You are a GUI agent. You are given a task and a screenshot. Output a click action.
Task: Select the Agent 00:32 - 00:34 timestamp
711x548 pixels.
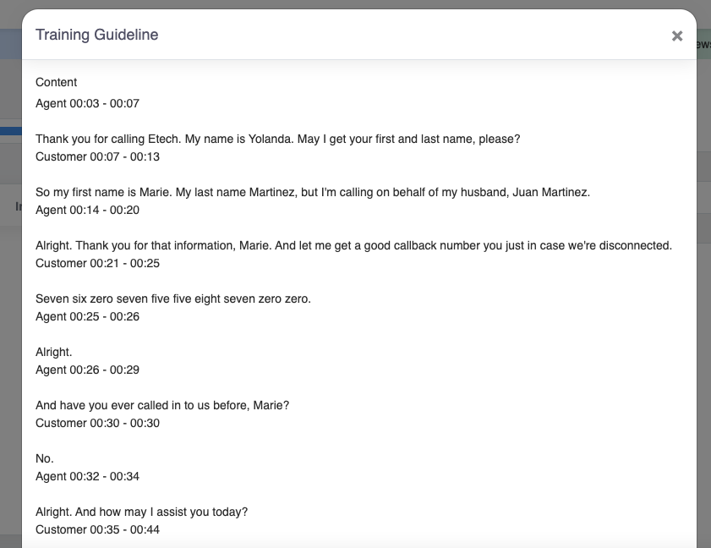87,476
